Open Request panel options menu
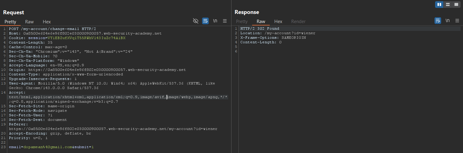 225,21
